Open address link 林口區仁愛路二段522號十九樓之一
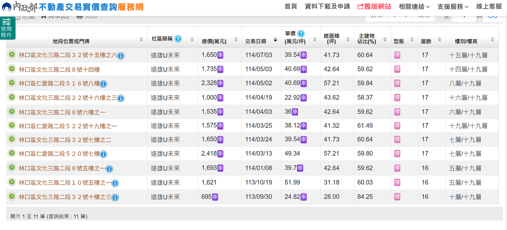This screenshot has width=507, height=230. (x=68, y=126)
